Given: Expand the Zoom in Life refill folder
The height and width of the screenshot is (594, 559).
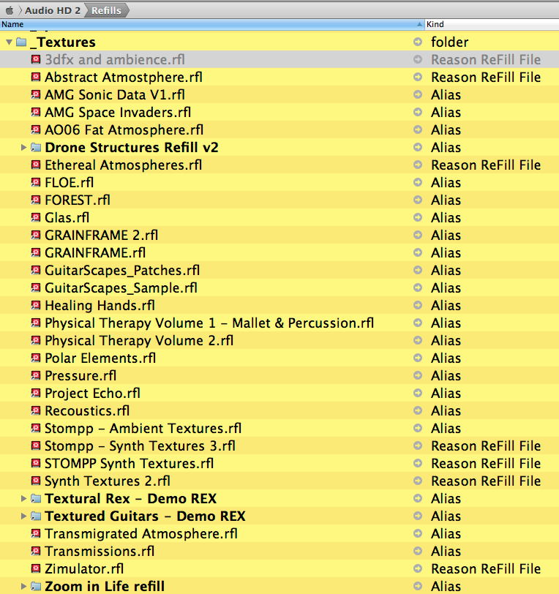Looking at the screenshot, I should 23,586.
